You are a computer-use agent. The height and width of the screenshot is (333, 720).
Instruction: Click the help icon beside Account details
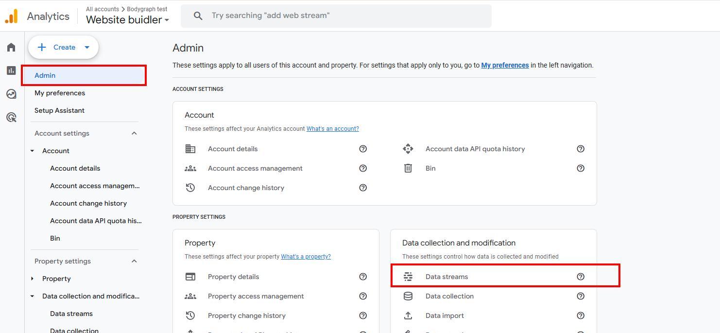[x=363, y=149]
